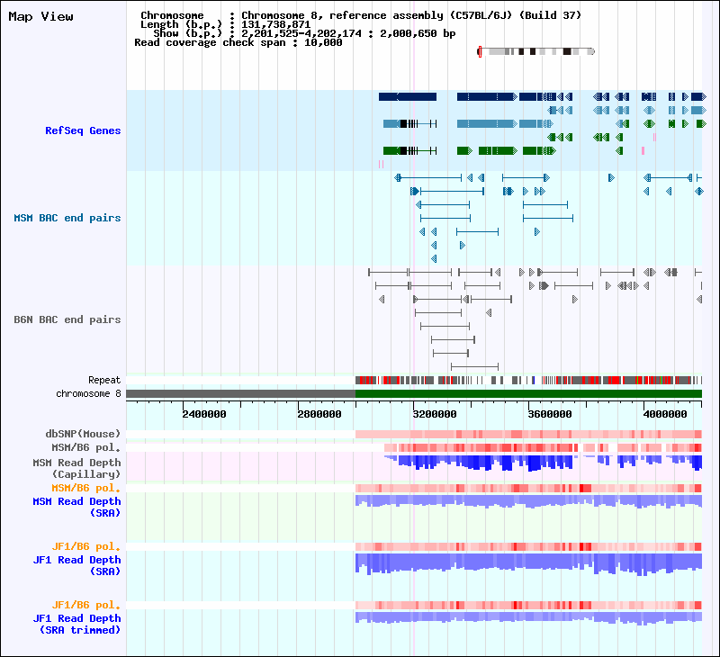Open JF1 Read Depth (SRA trimmed) label

76,624
